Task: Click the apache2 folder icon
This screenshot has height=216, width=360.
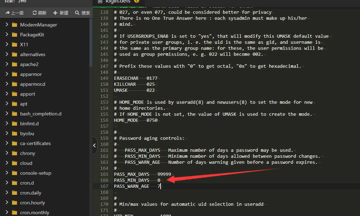Action: pos(14,65)
